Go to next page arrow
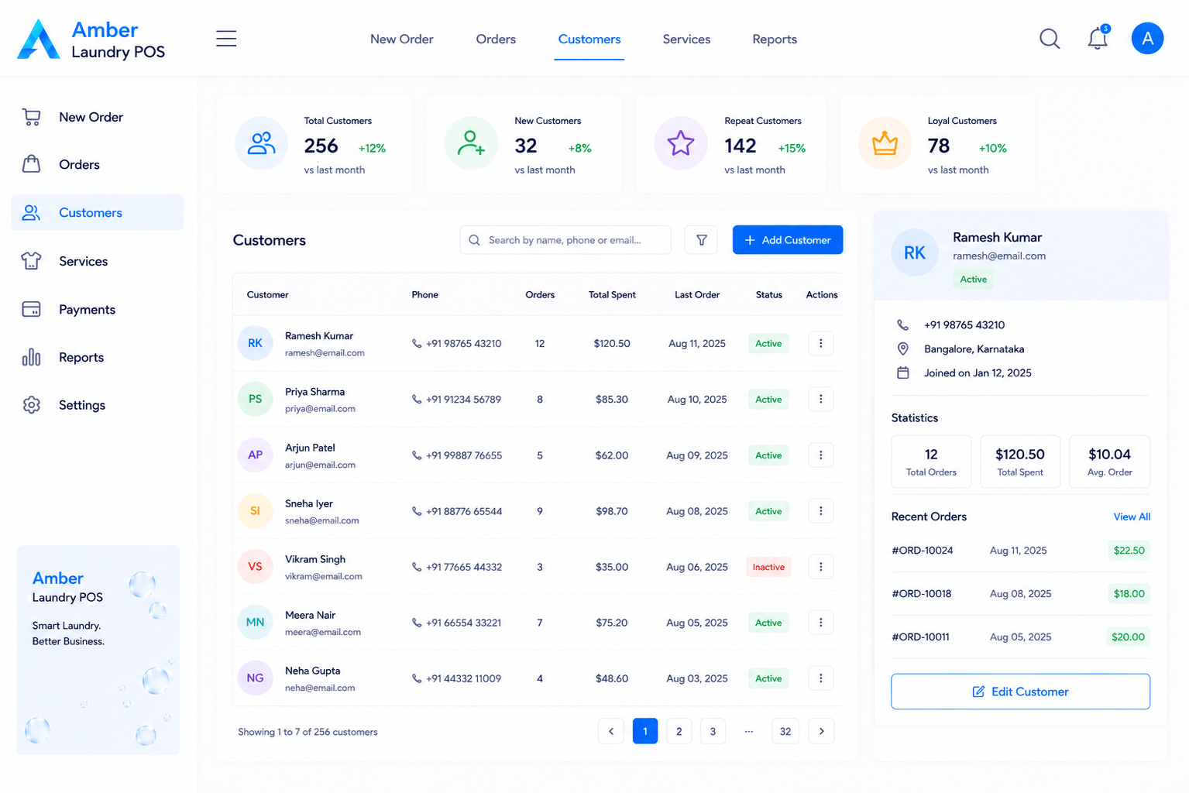The width and height of the screenshot is (1189, 793). (821, 731)
